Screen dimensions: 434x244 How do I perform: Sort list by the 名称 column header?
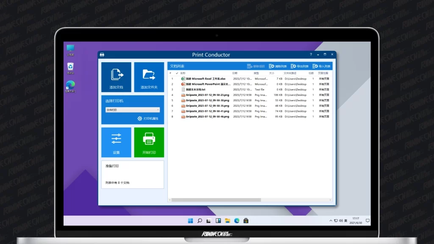183,73
